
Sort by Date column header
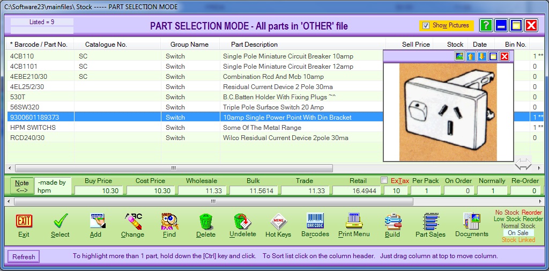coord(481,45)
